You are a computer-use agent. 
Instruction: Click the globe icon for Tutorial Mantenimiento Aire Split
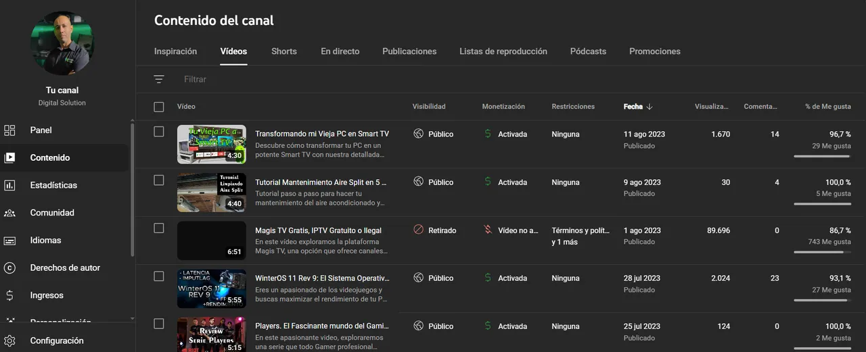(x=418, y=182)
